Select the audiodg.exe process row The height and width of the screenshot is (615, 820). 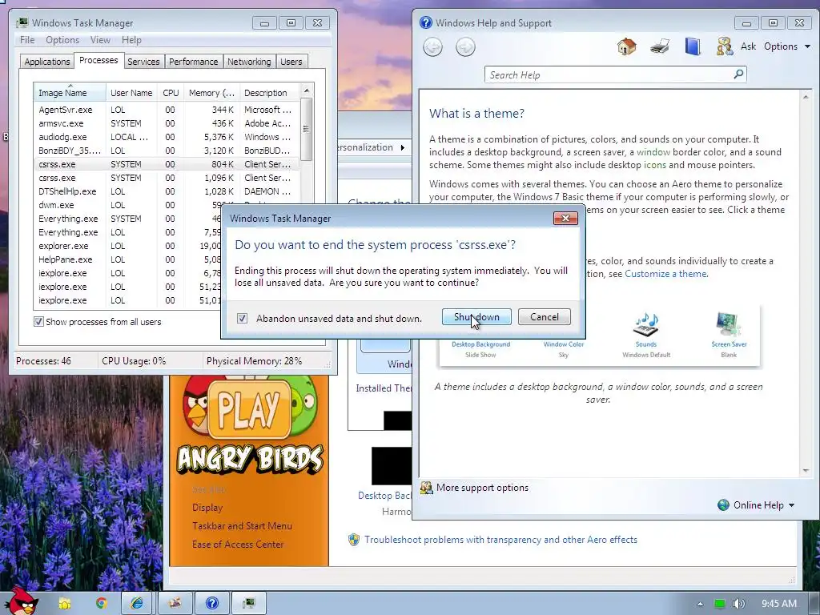point(167,137)
